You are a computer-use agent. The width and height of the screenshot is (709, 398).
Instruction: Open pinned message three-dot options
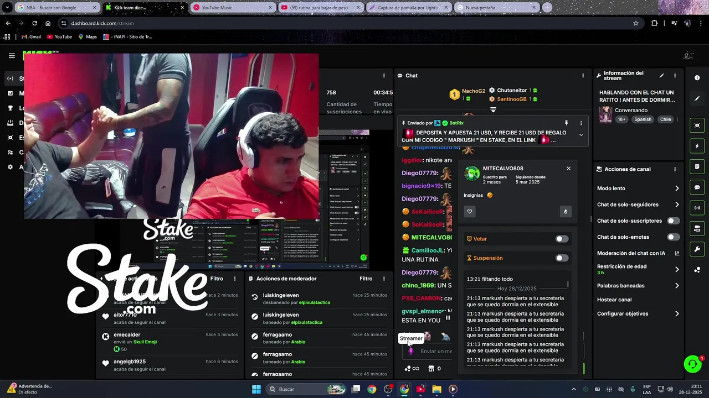581,123
